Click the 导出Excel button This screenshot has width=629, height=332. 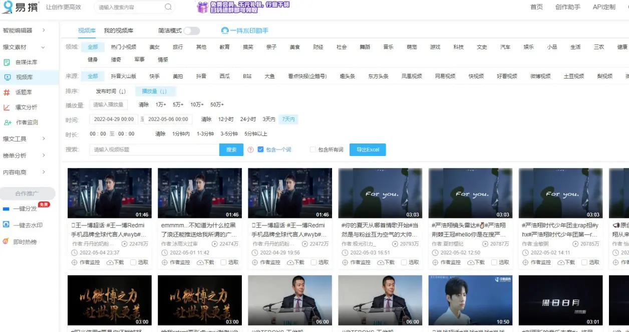tap(368, 149)
